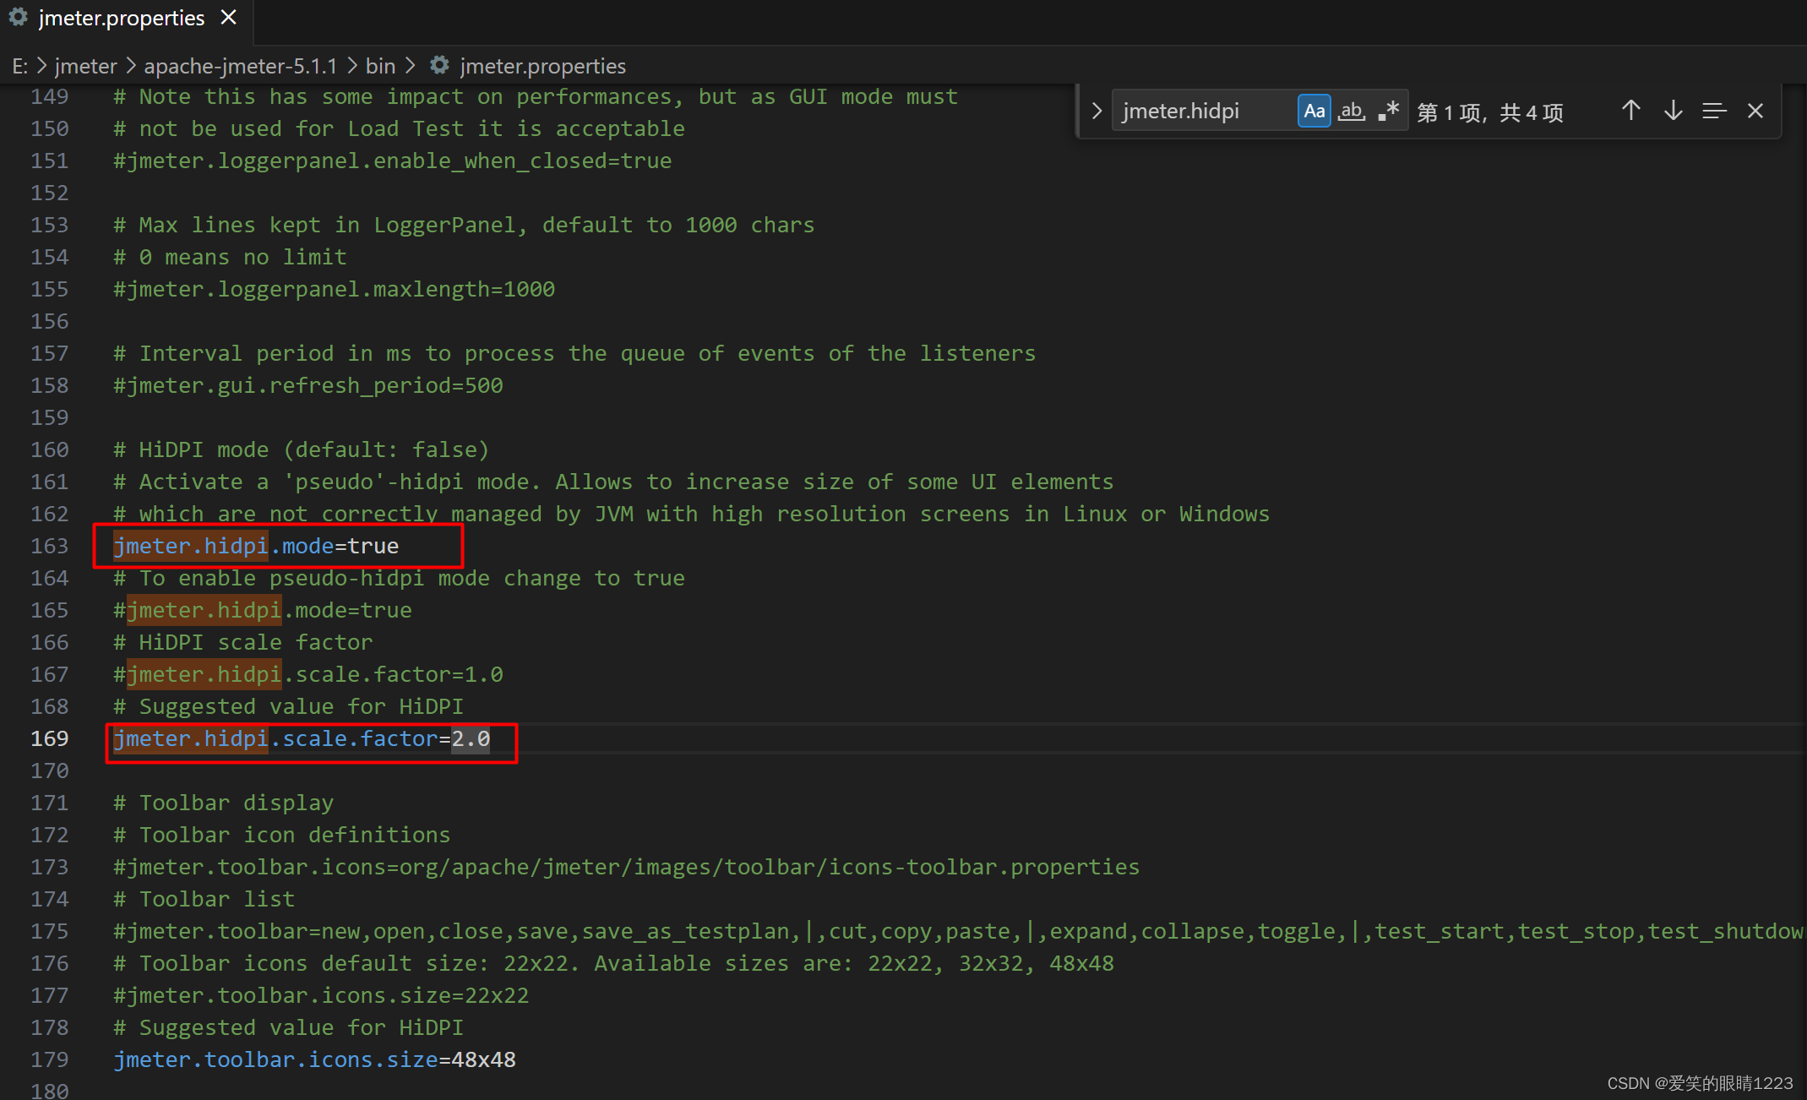This screenshot has height=1100, width=1807.
Task: Toggle Use Regular Expression option
Action: pos(1388,111)
